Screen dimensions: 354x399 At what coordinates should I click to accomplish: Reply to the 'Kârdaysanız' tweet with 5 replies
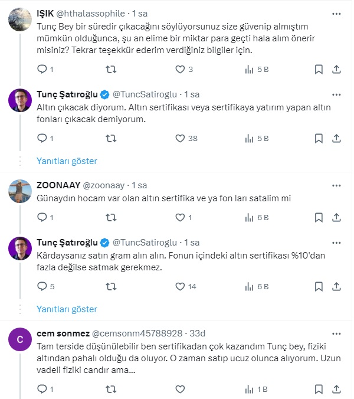[42, 286]
